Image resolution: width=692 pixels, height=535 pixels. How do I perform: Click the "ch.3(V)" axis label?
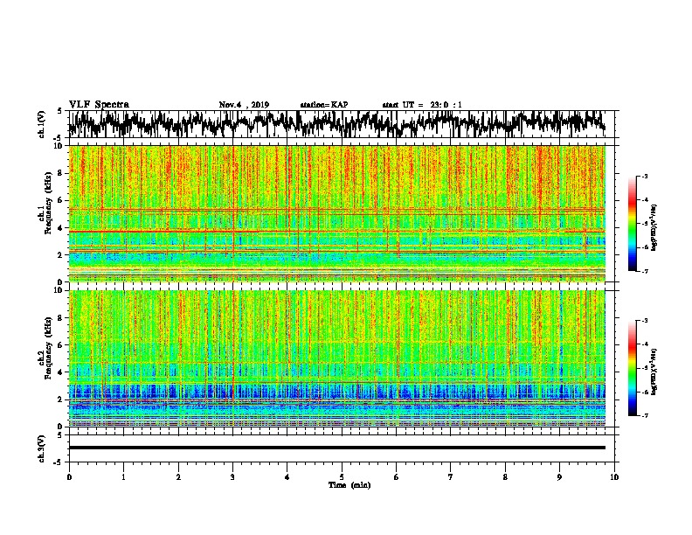[42, 448]
